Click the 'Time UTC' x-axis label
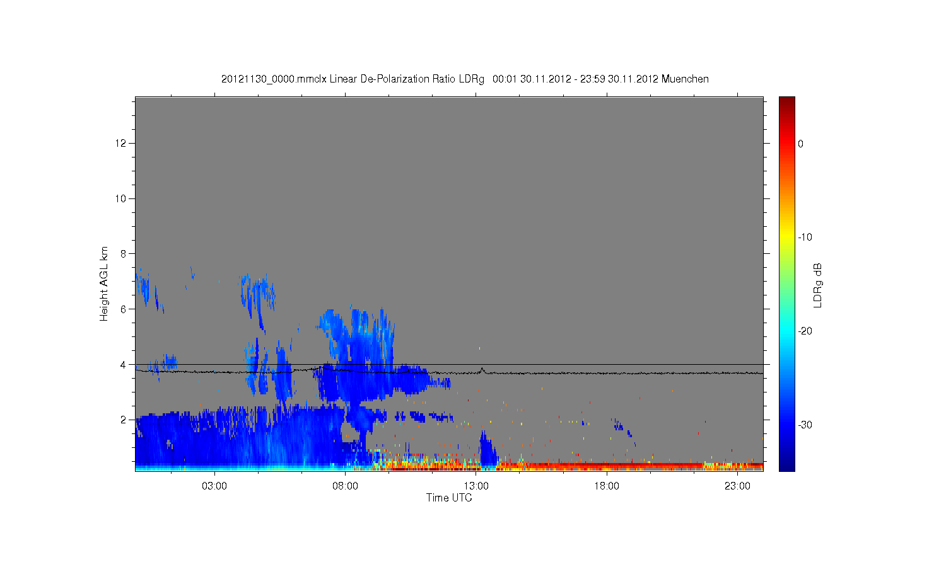 (449, 498)
